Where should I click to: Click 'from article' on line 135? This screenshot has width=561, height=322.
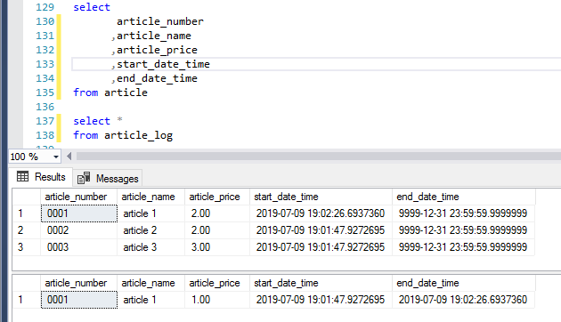(110, 93)
